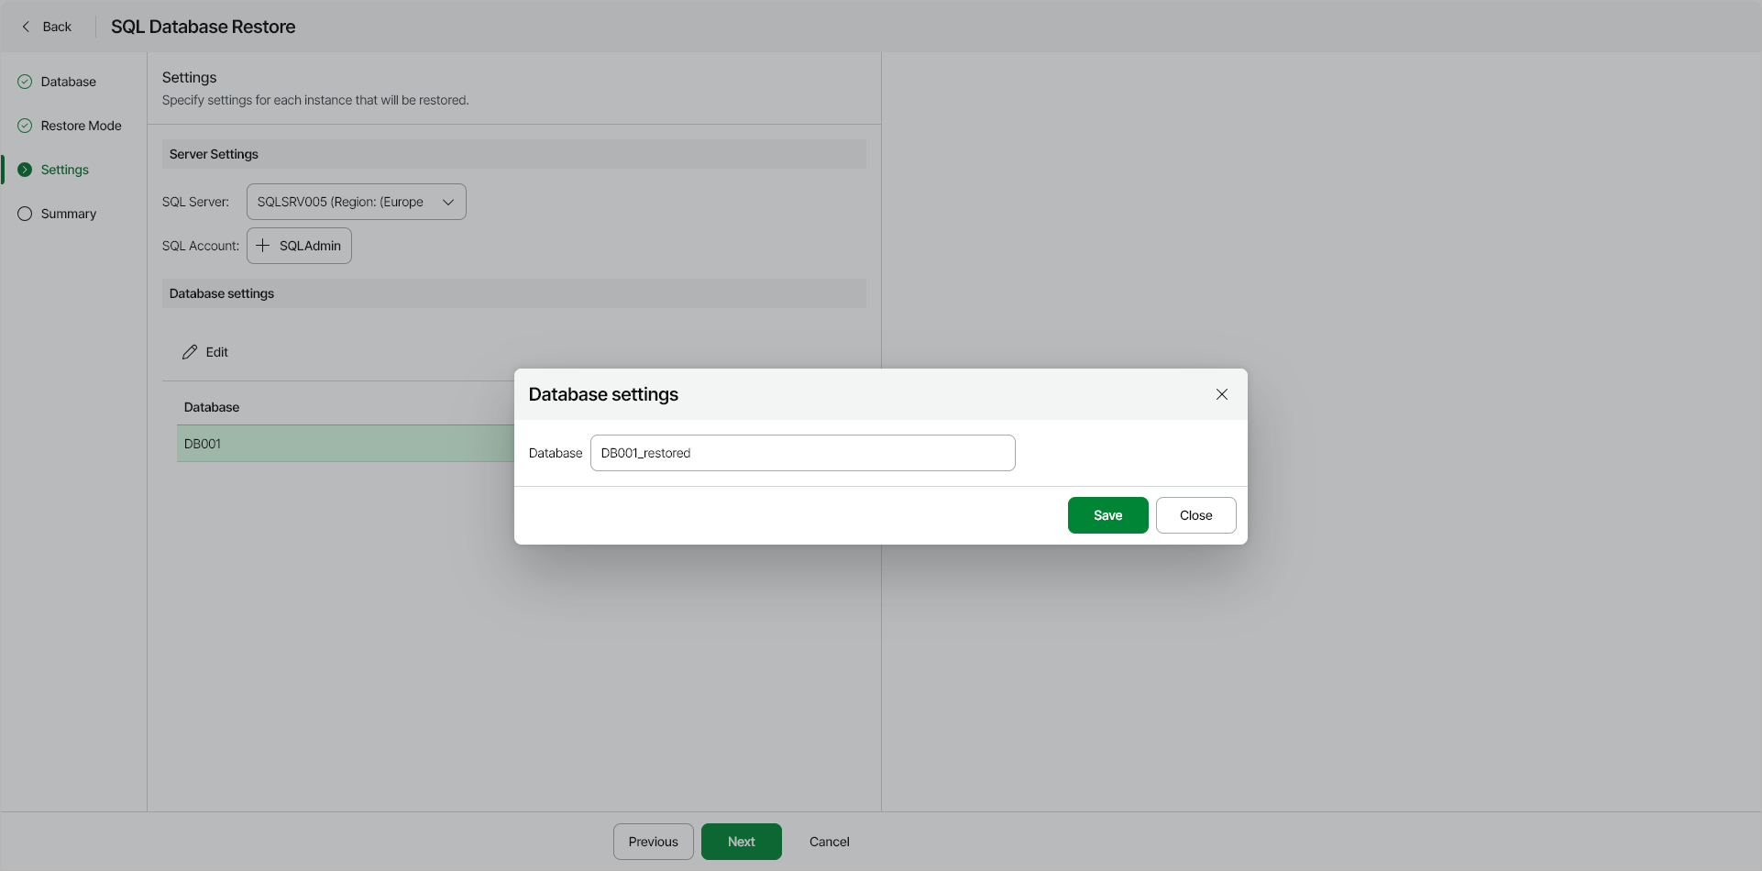Open the SQL Server dropdown

[x=356, y=202]
